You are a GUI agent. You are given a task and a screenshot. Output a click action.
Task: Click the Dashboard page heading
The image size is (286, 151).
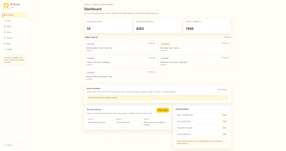point(93,9)
